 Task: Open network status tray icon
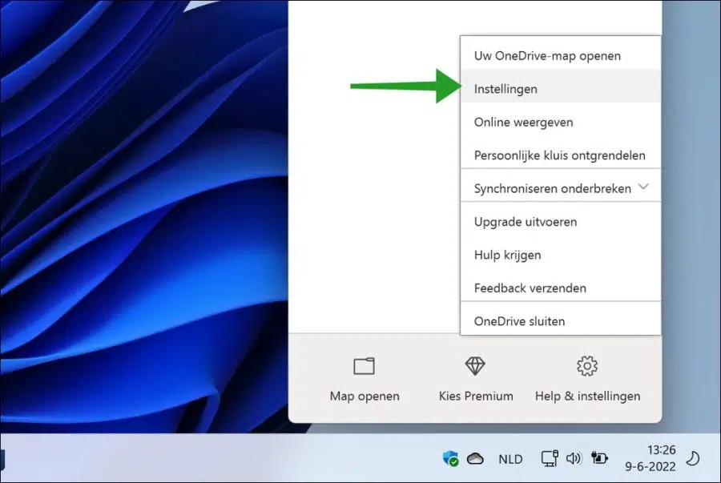(x=550, y=458)
